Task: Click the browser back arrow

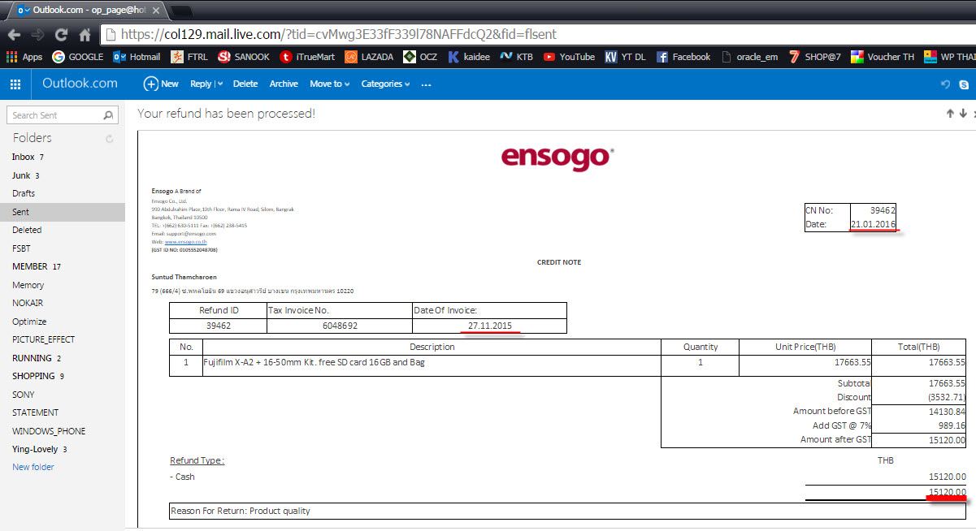Action: [14, 35]
